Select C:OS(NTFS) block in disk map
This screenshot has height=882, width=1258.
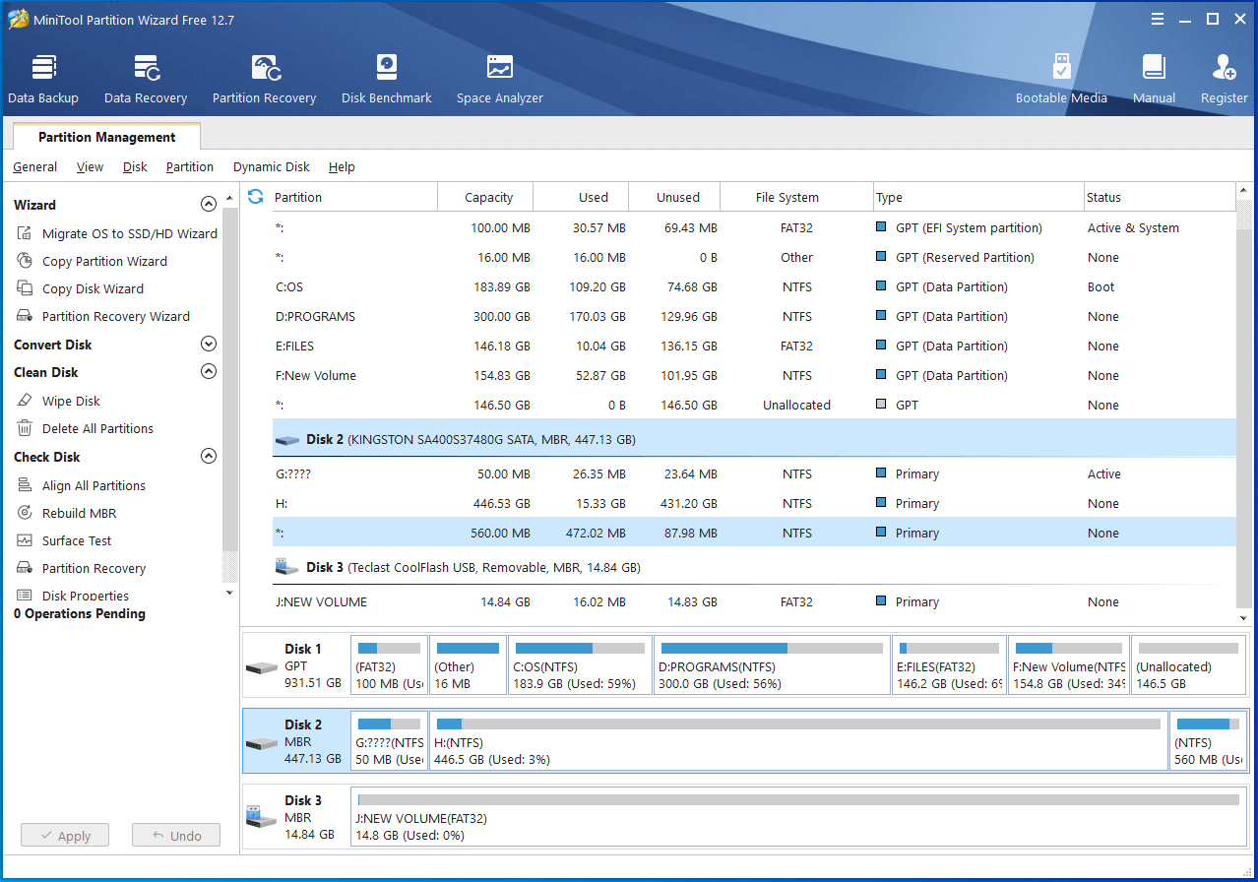click(x=581, y=665)
